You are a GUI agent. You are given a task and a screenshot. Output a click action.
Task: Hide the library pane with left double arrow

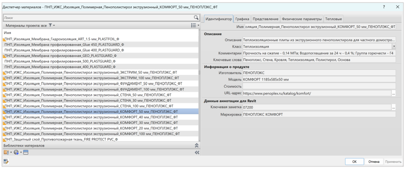(195, 152)
